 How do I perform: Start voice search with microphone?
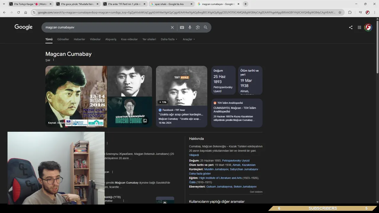pos(190,27)
